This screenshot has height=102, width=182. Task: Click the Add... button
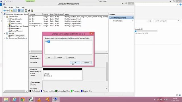pos(49,58)
